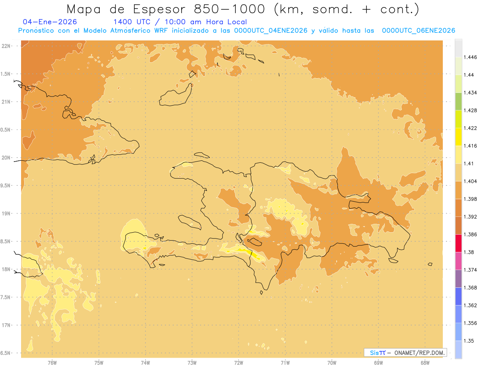Click the "68W" longitude label
This screenshot has height=368, width=477.
[x=425, y=363]
